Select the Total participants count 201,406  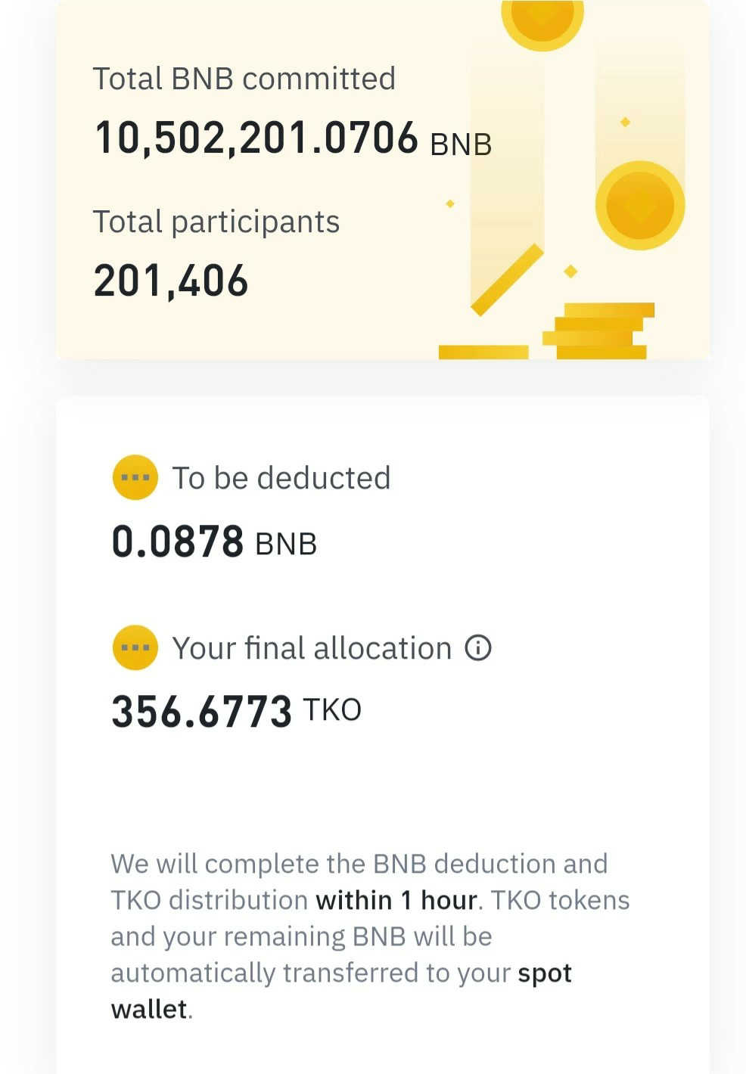click(171, 281)
